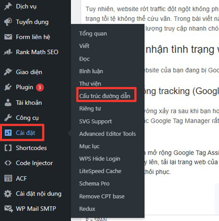Click the Cài đặt nội dung gear icon
Viewport: 219px width, 221px height.
8,194
